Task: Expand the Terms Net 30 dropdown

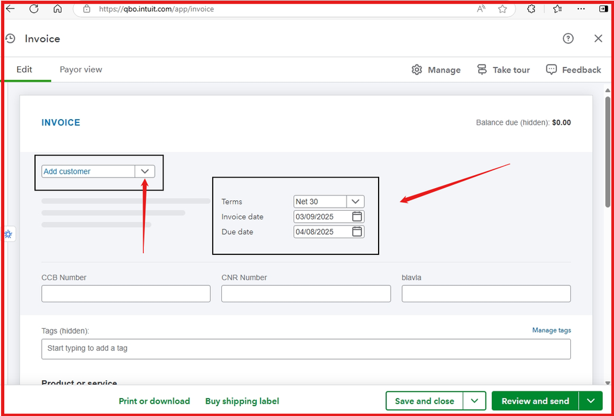Action: 355,202
